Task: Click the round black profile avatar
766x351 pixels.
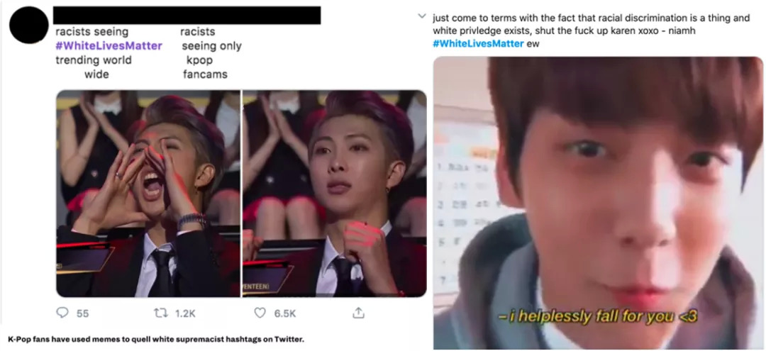Action: tap(29, 25)
